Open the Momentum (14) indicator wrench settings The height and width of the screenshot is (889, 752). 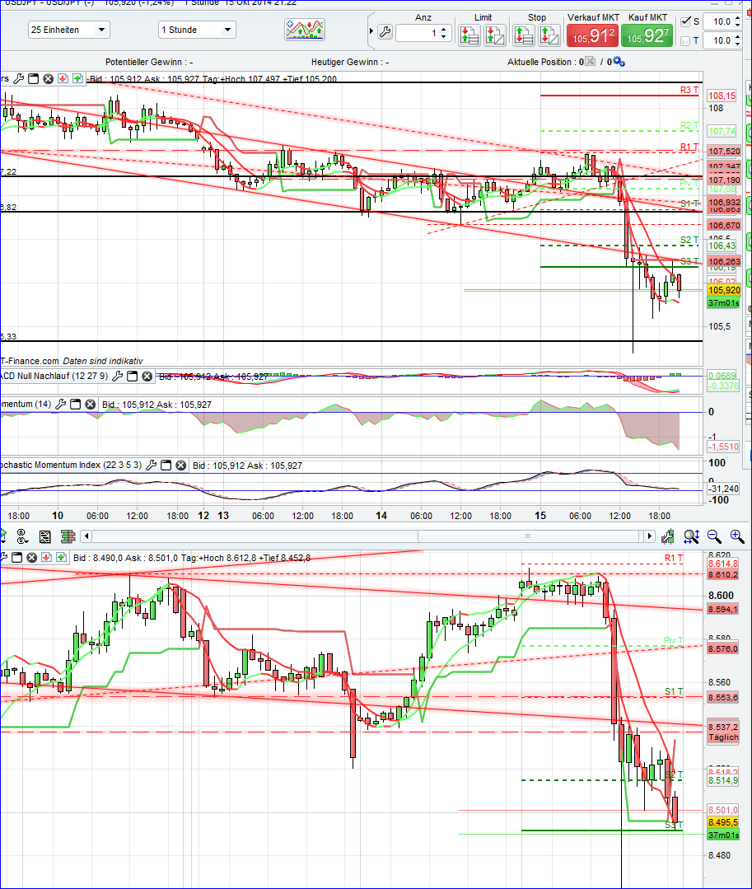[x=59, y=403]
